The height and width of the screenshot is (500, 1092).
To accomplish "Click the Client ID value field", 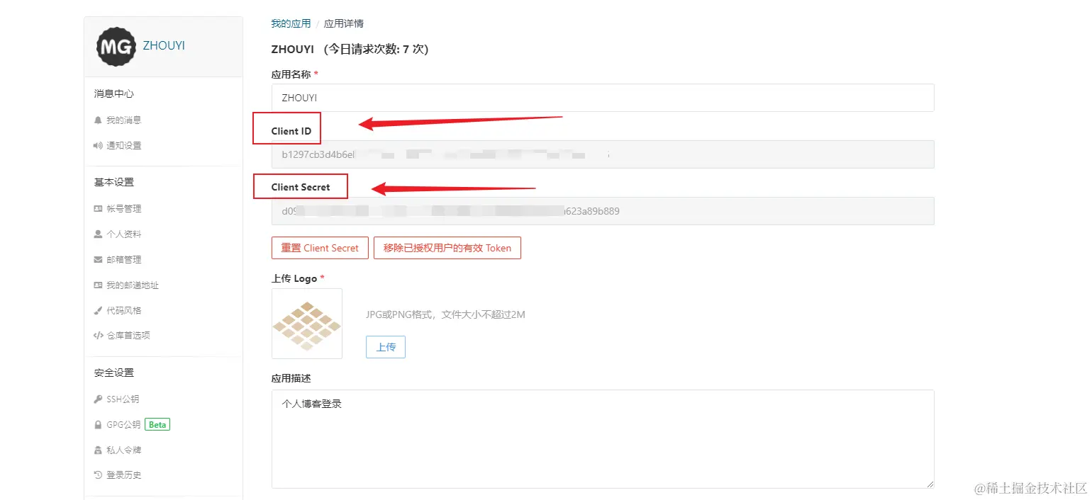I will (x=603, y=154).
